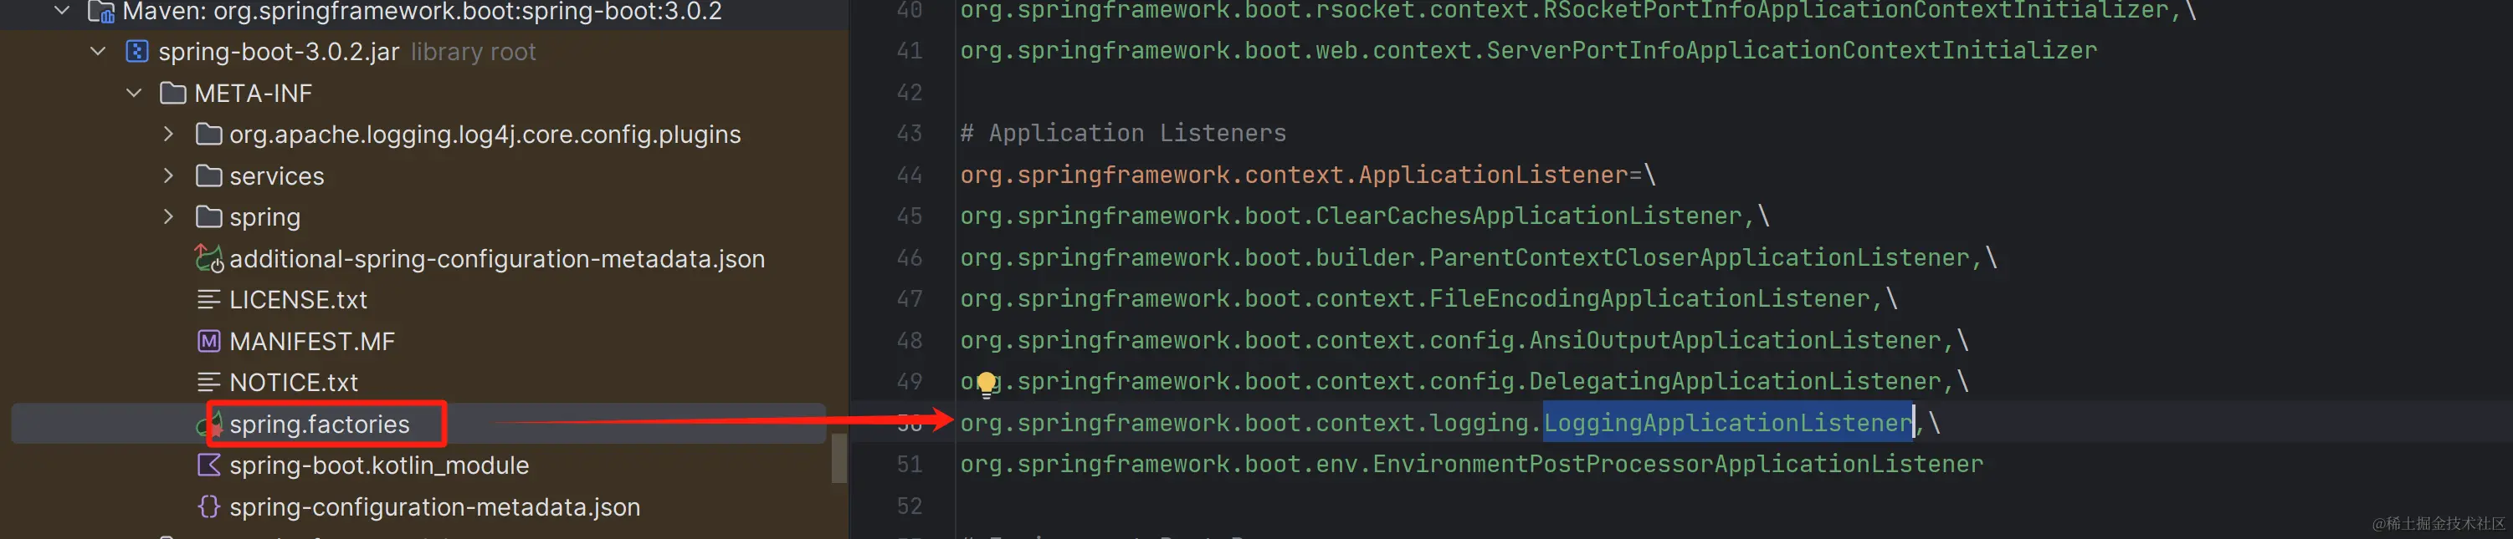This screenshot has width=2513, height=539.
Task: Click the log4j plugins folder icon
Action: tap(208, 134)
